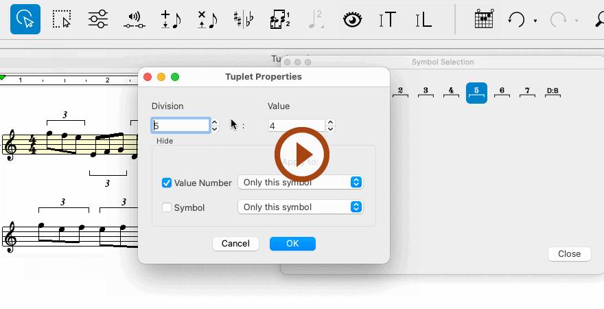The height and width of the screenshot is (309, 604).
Task: Confirm Tuplet Properties with OK
Action: [293, 244]
